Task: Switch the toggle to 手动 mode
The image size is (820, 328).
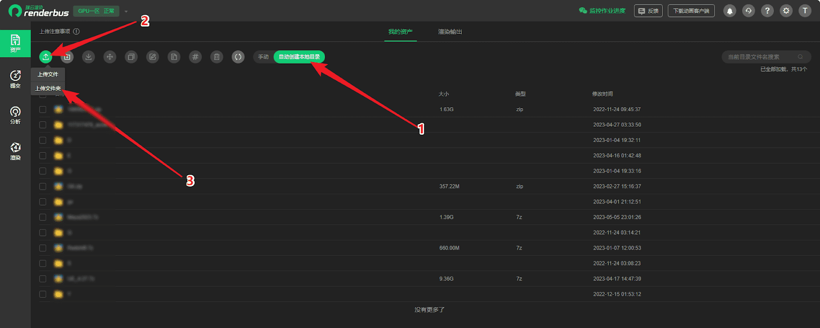Action: pyautogui.click(x=263, y=57)
